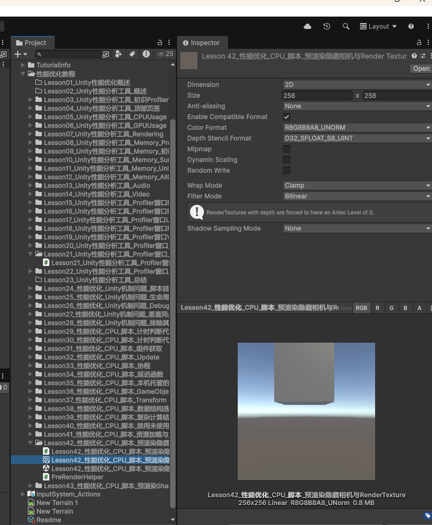Open the global search magnifier
The width and height of the screenshot is (432, 525).
point(346,26)
